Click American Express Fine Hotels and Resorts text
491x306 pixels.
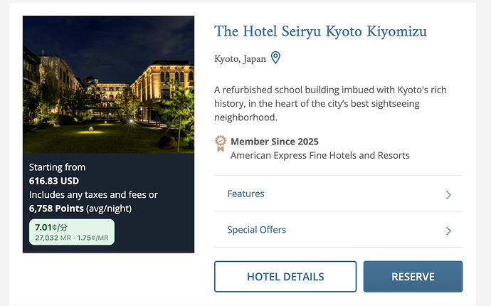[320, 155]
